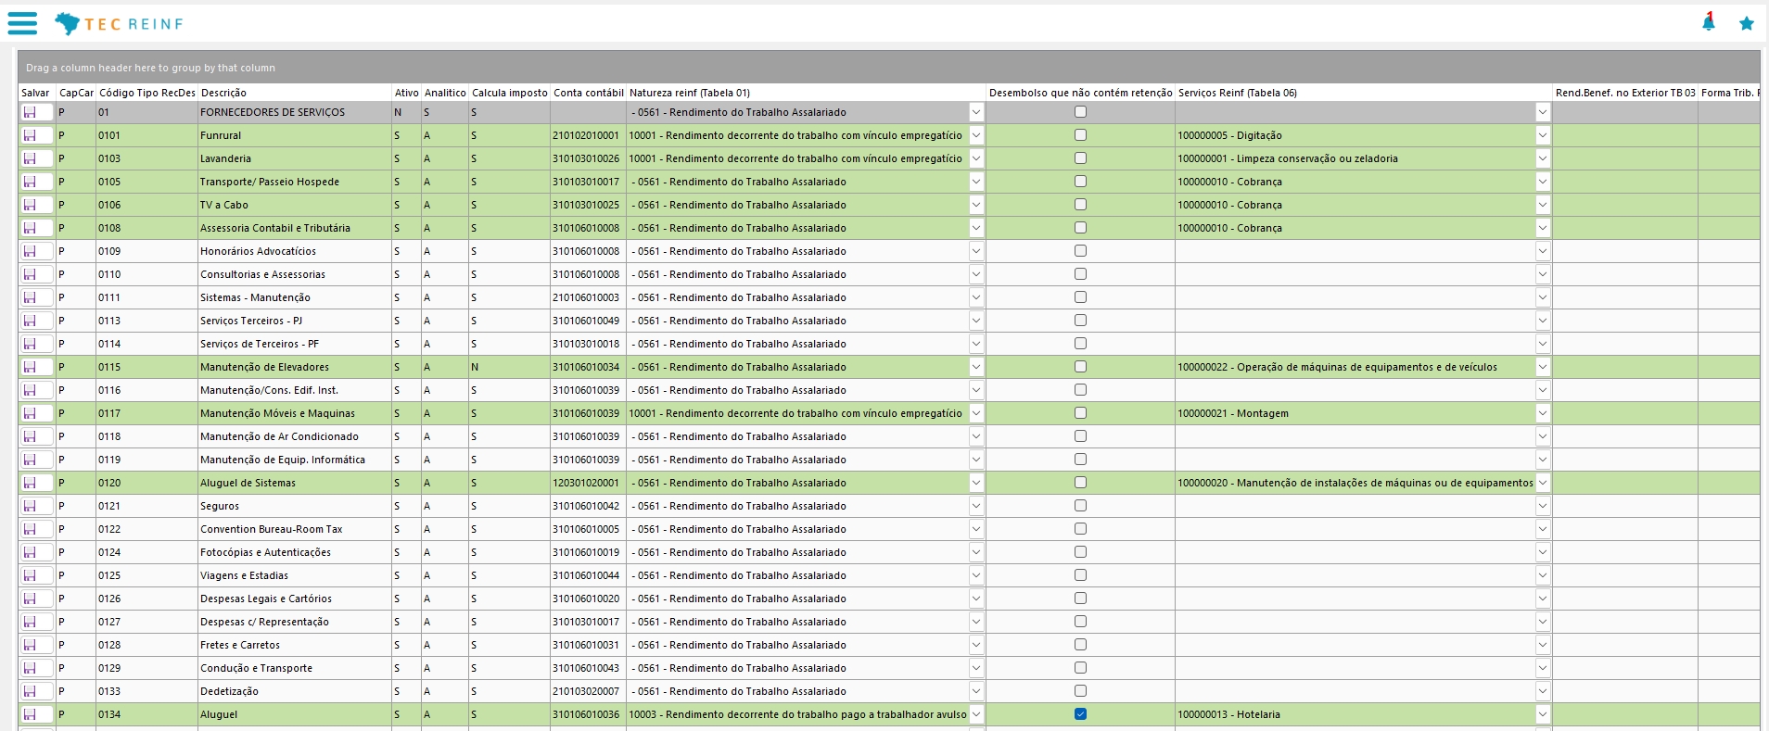Click the favorites star icon
This screenshot has width=1769, height=731.
click(1747, 23)
